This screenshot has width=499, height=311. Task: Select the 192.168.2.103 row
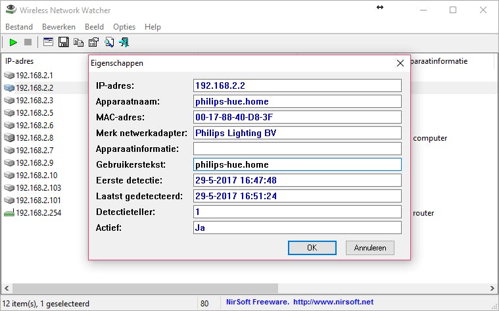[x=39, y=188]
